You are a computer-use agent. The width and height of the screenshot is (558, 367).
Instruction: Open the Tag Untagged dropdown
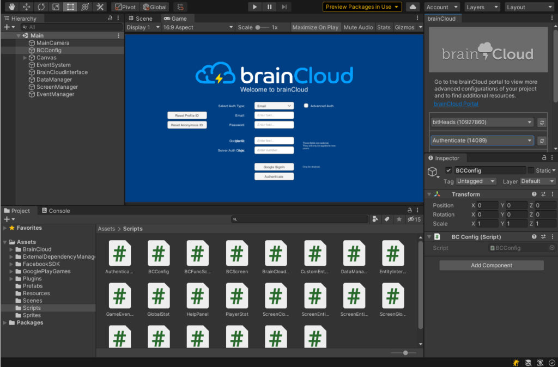[x=476, y=181]
